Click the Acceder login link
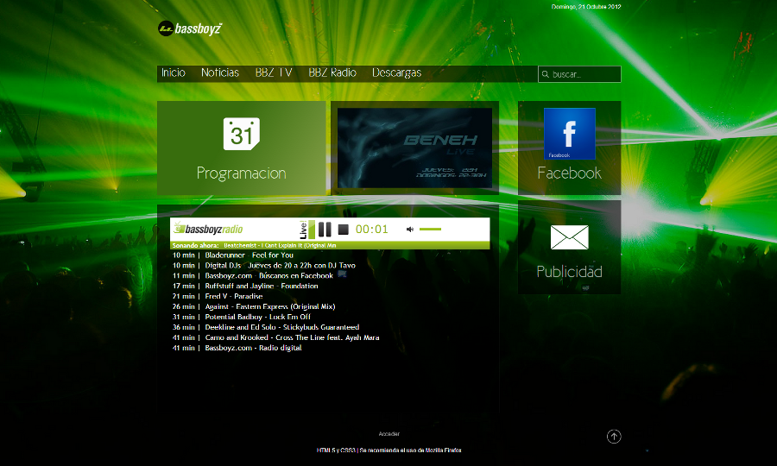 (389, 434)
